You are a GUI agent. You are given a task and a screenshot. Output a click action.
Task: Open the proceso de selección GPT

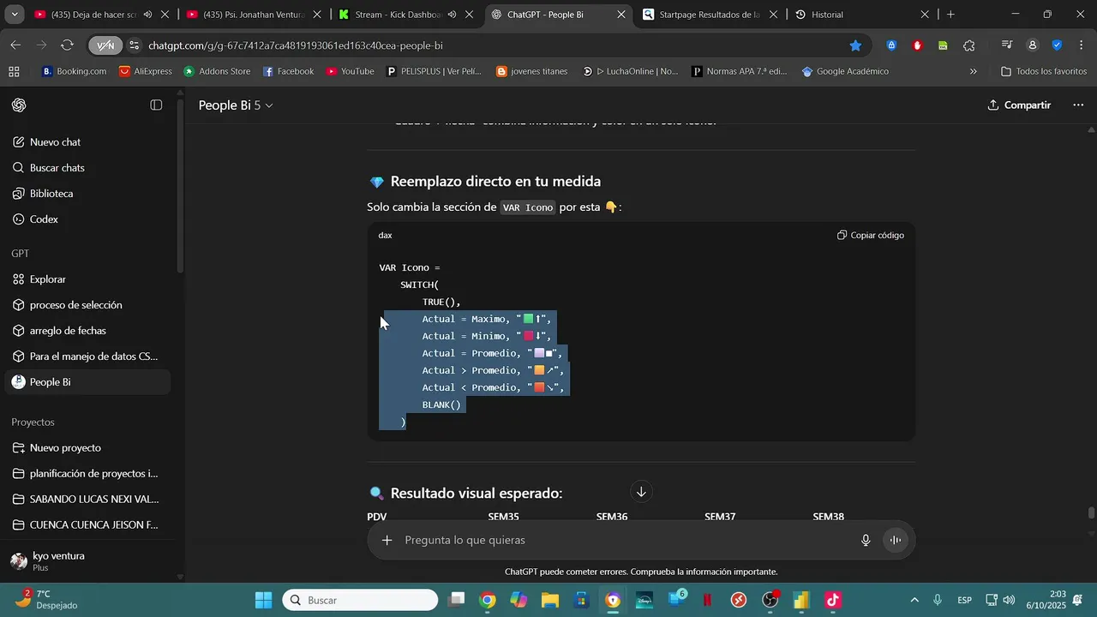(x=87, y=305)
